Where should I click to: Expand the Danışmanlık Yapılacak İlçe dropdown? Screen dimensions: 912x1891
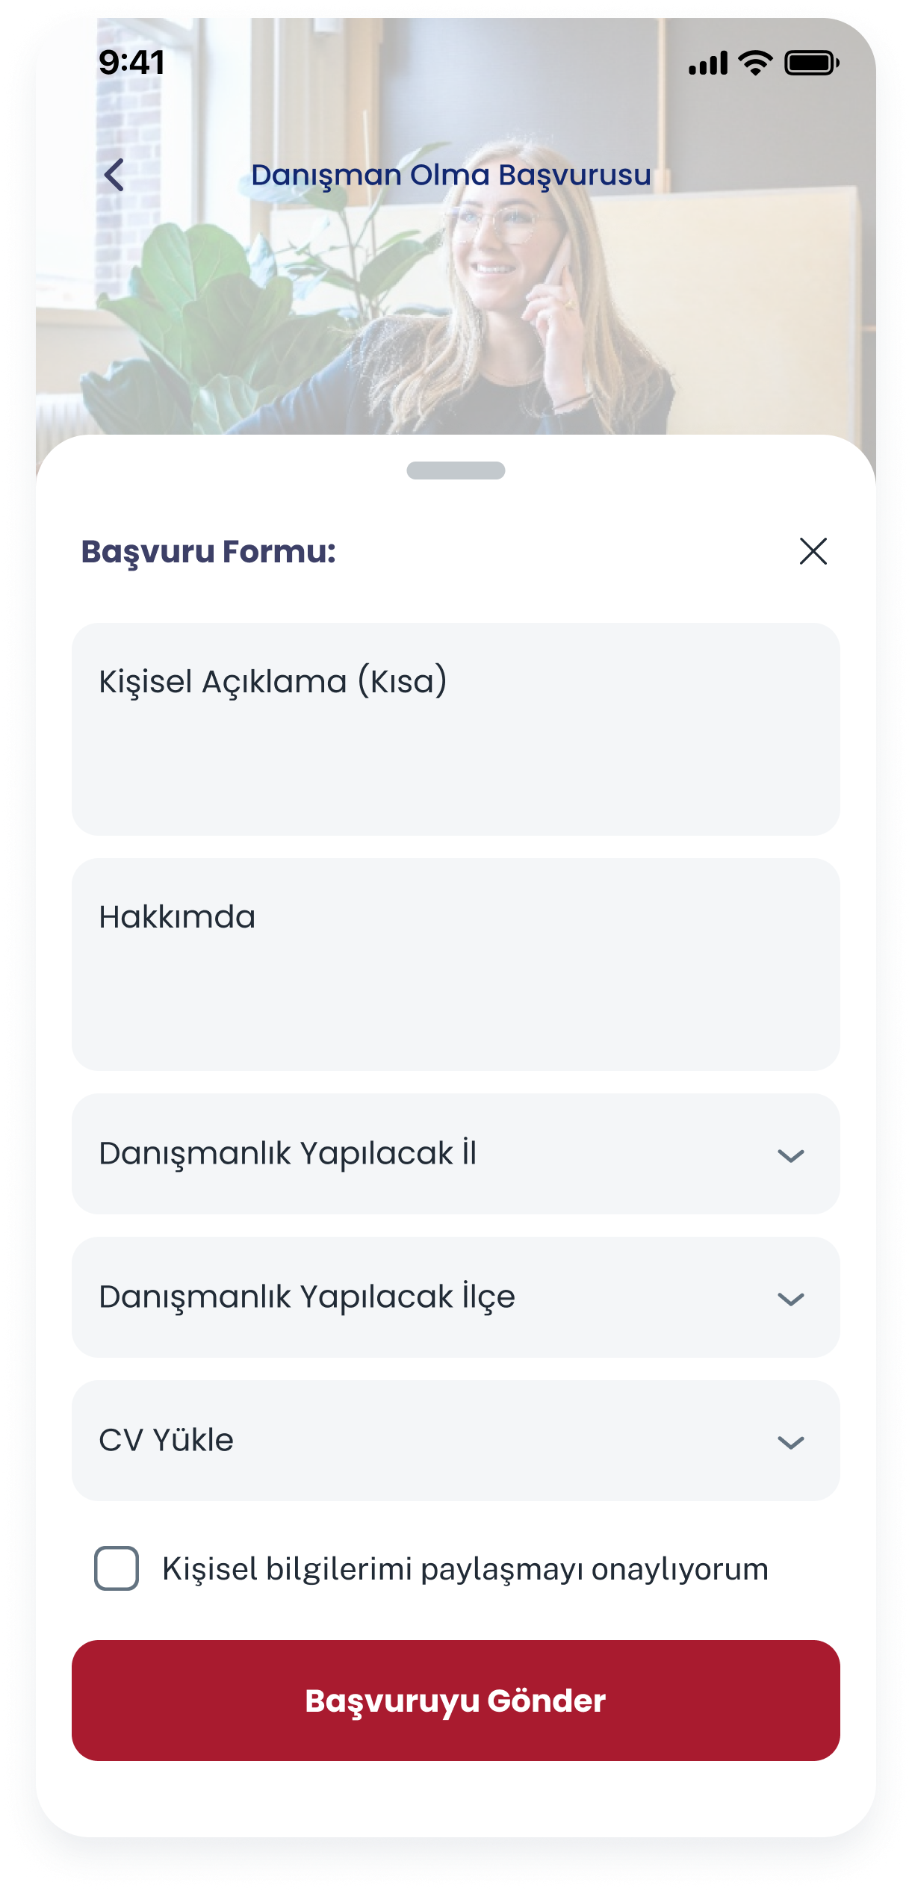pyautogui.click(x=418, y=1297)
